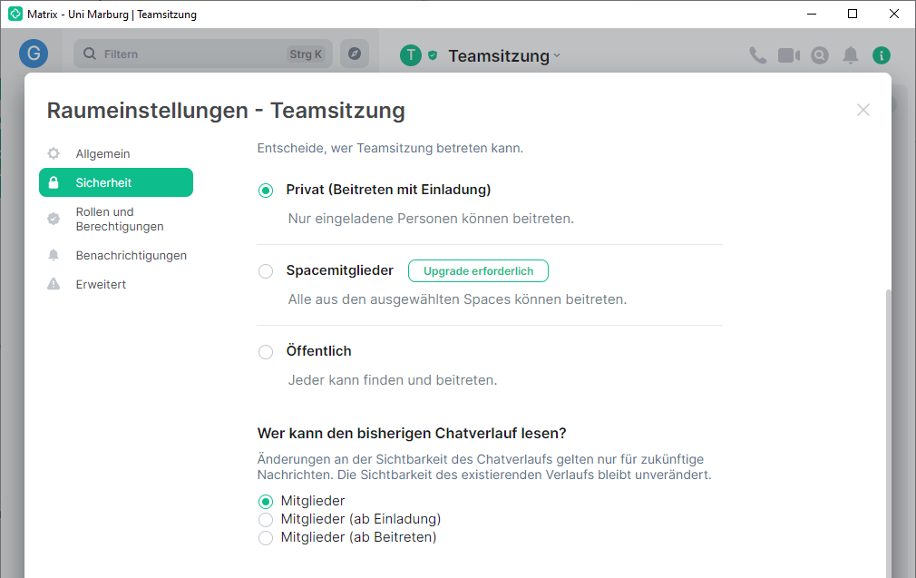Click the Teamsitzung room avatar T
Image resolution: width=916 pixels, height=578 pixels.
point(411,55)
